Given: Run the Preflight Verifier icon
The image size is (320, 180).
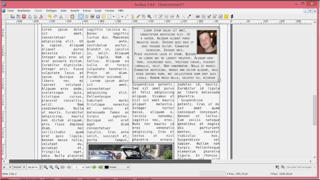Looking at the screenshot, I should coord(35,16).
